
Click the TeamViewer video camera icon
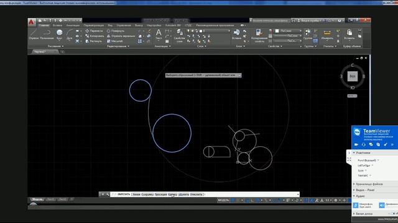tap(356, 144)
